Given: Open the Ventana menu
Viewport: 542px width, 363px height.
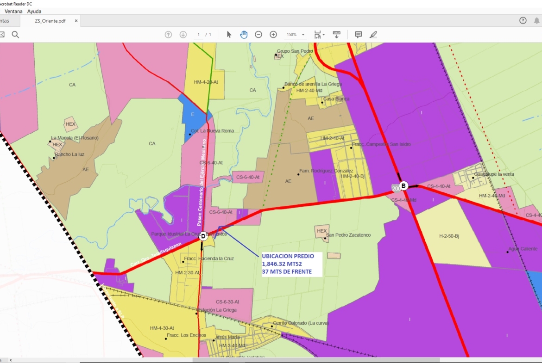Looking at the screenshot, I should tap(13, 11).
